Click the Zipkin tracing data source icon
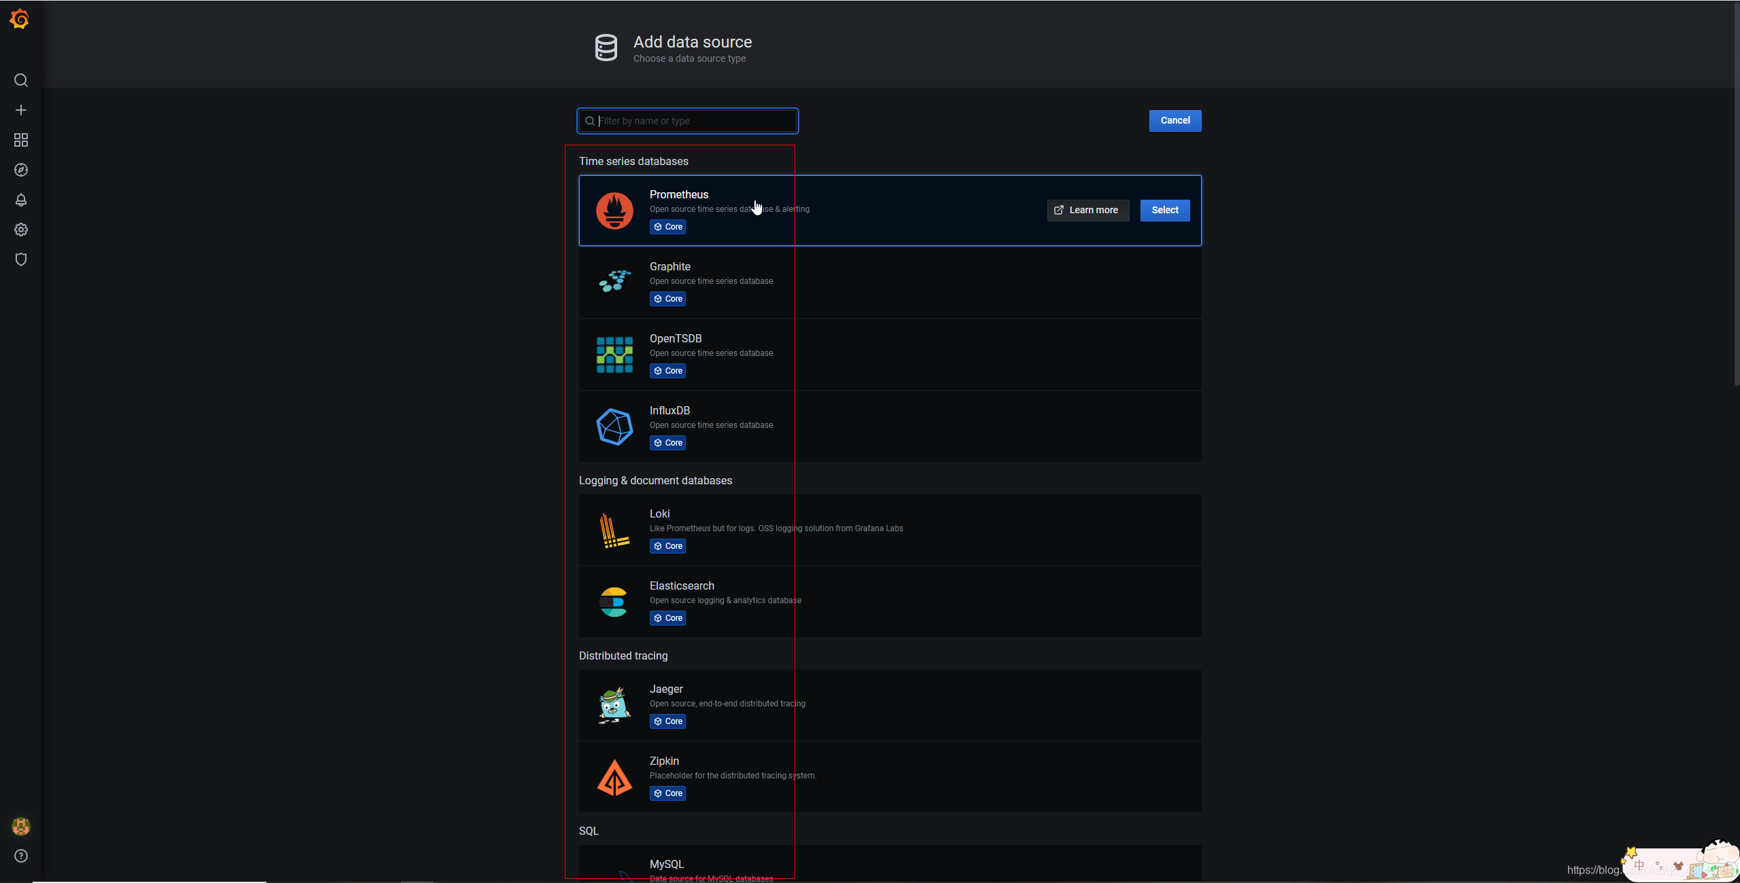 click(613, 776)
